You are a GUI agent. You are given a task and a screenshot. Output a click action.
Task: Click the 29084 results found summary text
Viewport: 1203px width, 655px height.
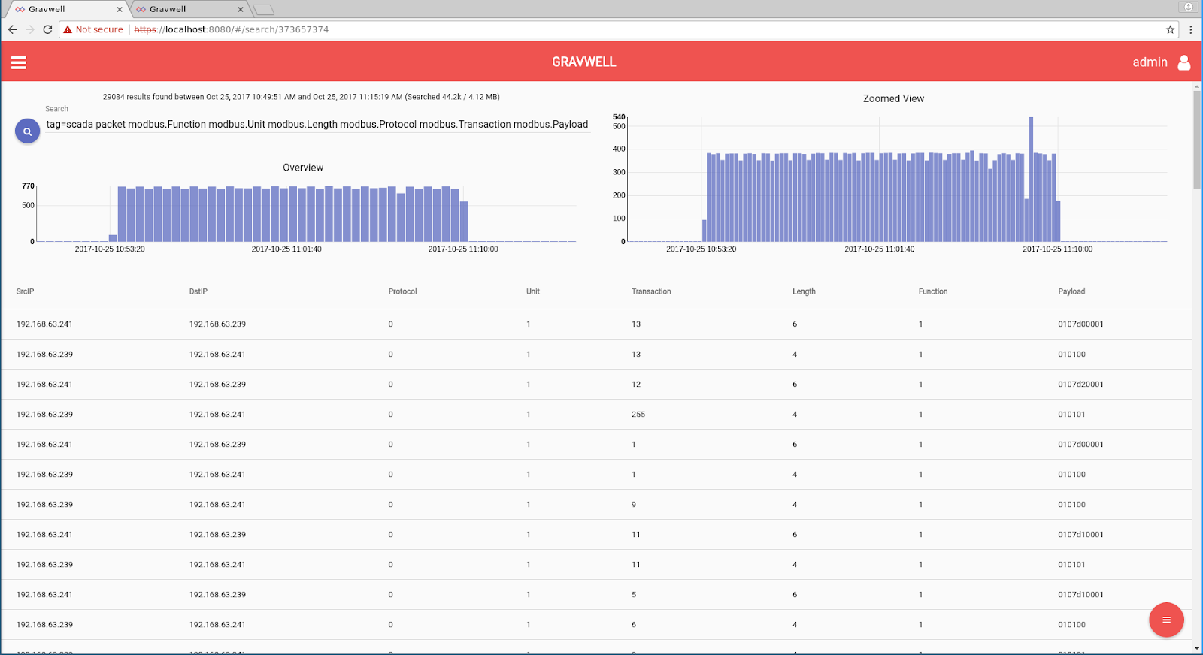point(302,97)
